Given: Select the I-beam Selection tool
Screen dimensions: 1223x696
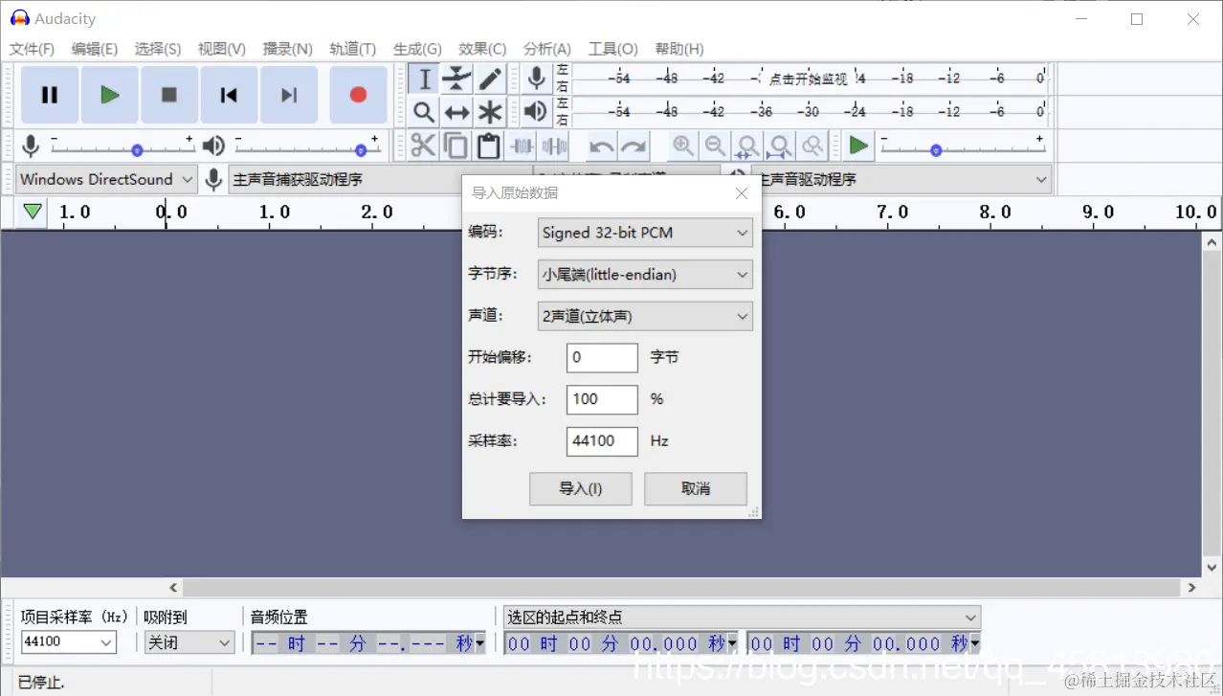Looking at the screenshot, I should tap(424, 79).
